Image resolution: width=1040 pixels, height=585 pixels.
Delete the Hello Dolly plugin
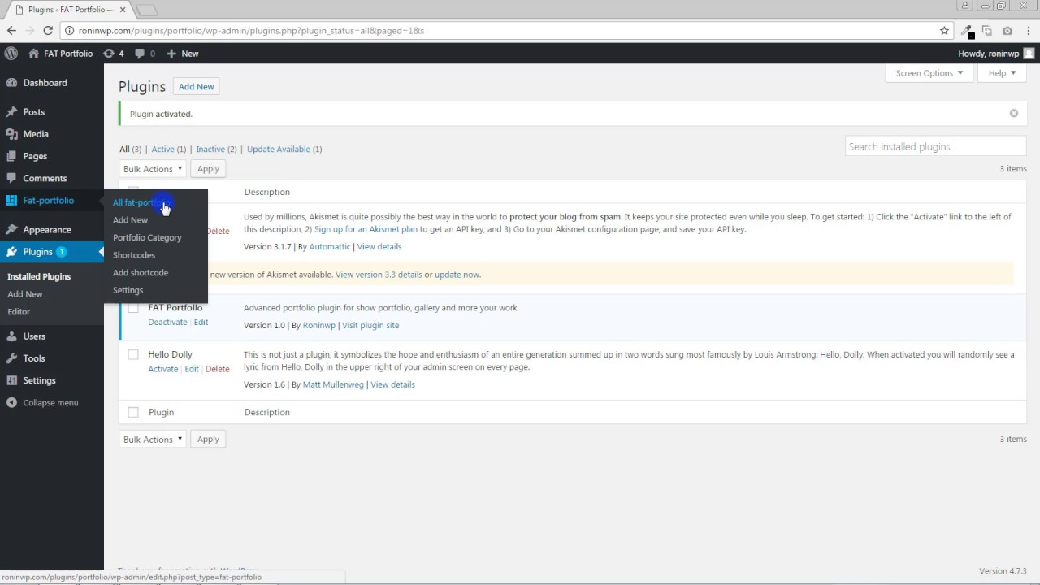(x=218, y=369)
